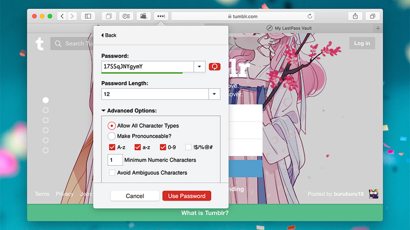
Task: Open new tab plus icon
Action: click(378, 28)
